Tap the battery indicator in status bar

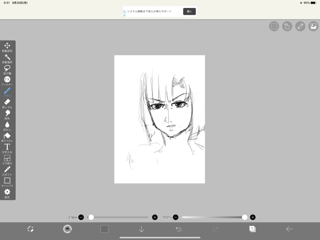pos(314,3)
